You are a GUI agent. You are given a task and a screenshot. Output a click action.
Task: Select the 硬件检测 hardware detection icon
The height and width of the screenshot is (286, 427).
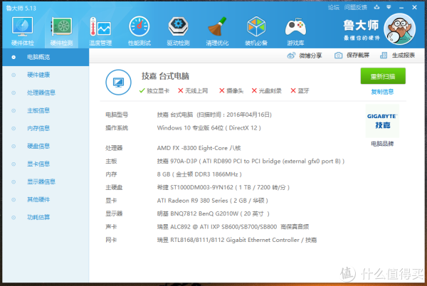61,31
